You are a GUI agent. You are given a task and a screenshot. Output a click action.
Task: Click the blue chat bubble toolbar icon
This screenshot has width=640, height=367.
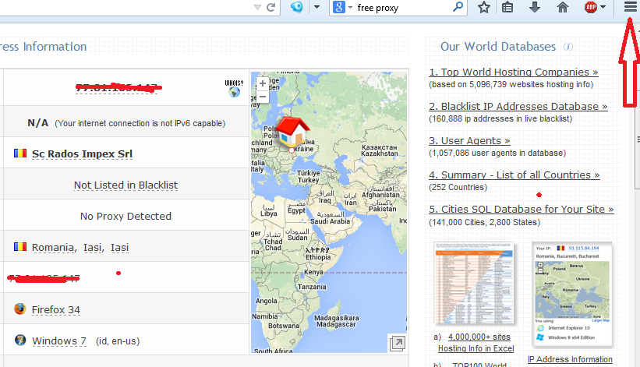297,7
